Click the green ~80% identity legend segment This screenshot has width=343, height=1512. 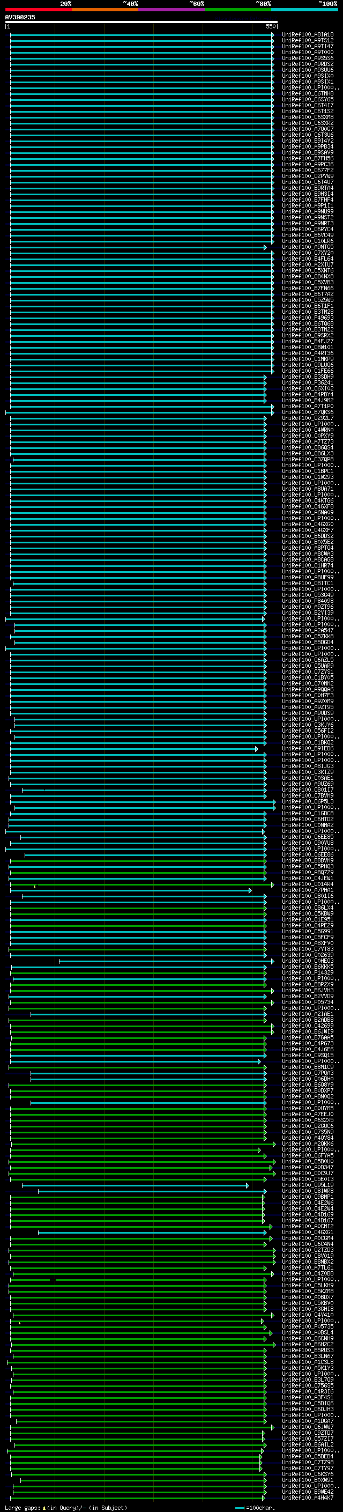click(x=237, y=10)
